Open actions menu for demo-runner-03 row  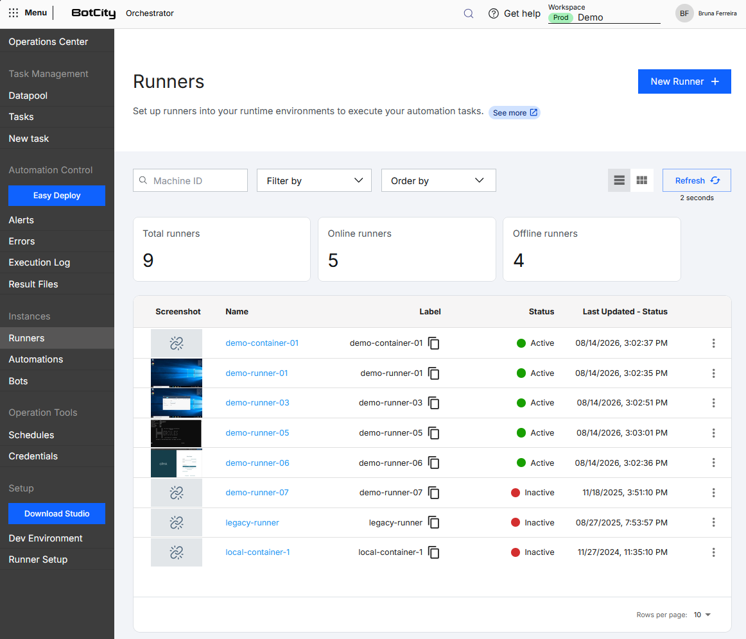pyautogui.click(x=713, y=403)
